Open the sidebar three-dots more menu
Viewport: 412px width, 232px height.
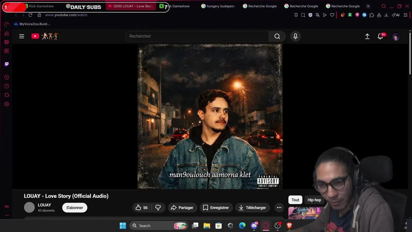(x=6, y=215)
